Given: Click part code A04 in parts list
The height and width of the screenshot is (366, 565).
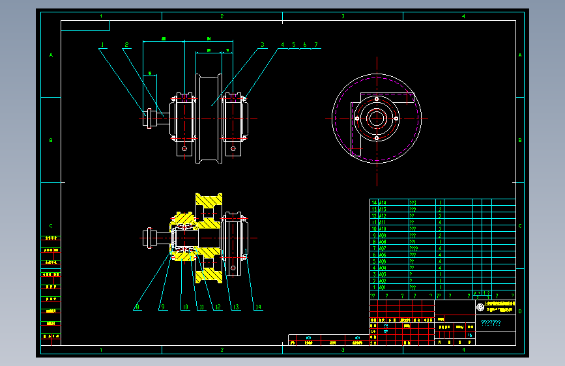Looking at the screenshot, I should [x=383, y=268].
